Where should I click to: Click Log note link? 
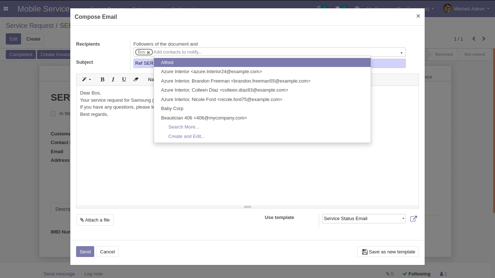(93, 274)
